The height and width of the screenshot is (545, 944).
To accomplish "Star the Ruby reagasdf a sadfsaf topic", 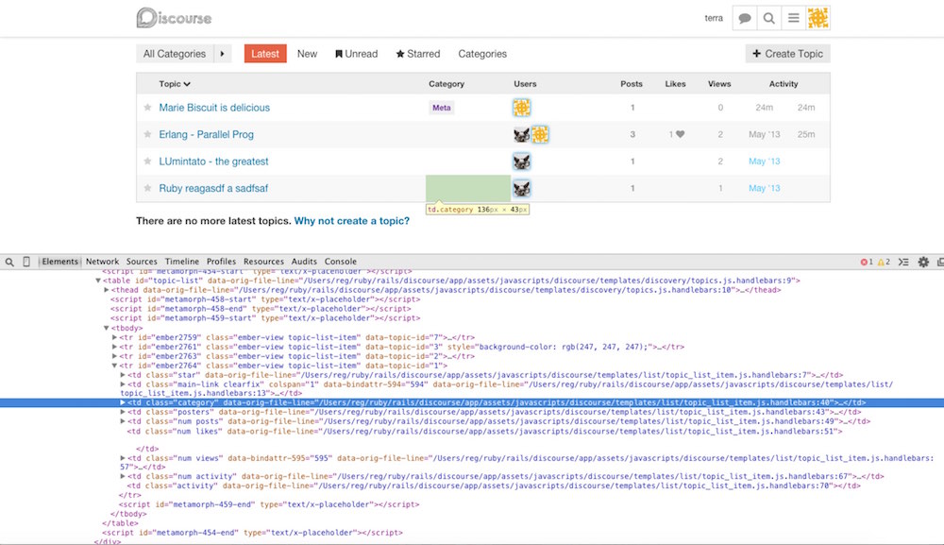I will [147, 188].
